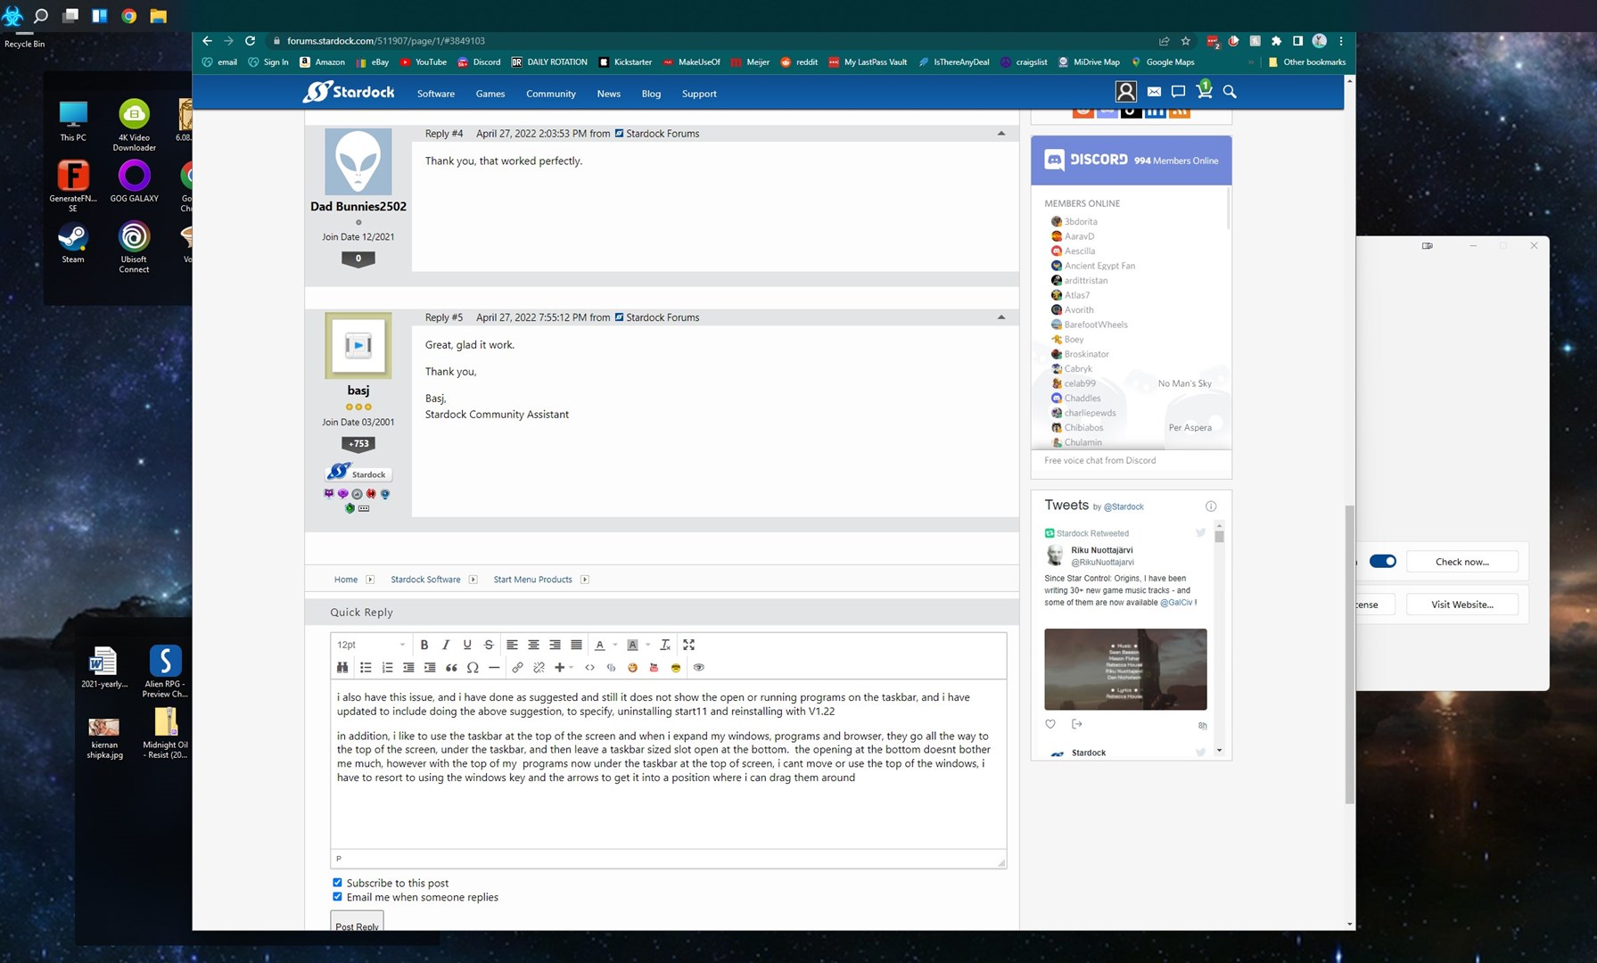This screenshot has width=1597, height=963.
Task: Click inside the Quick Reply text area
Action: coord(668,763)
